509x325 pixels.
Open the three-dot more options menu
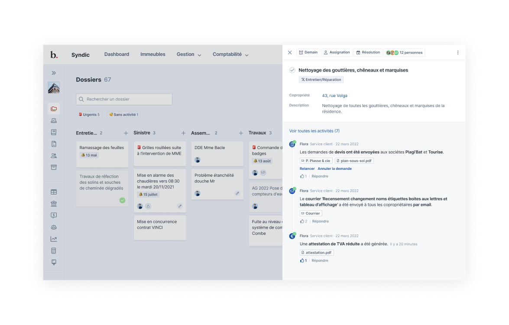[x=458, y=52]
